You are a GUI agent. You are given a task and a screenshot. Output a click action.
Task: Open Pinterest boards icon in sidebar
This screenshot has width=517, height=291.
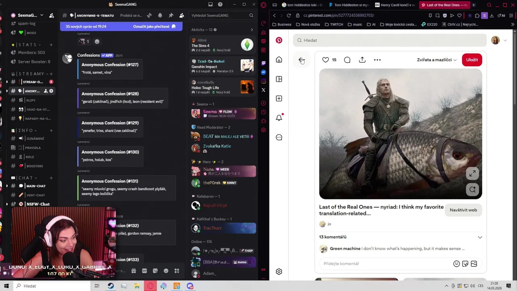point(279,79)
